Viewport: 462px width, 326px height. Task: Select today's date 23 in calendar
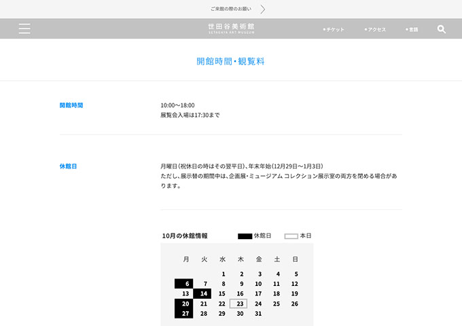point(238,304)
